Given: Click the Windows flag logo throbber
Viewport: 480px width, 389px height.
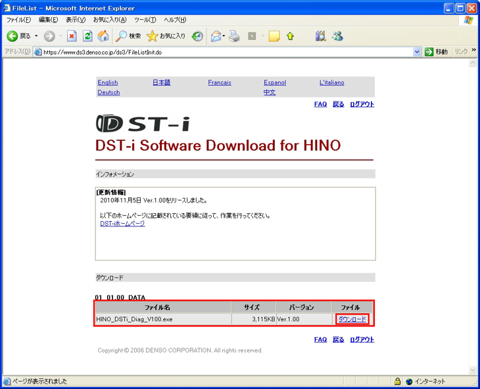Looking at the screenshot, I should pyautogui.click(x=468, y=20).
